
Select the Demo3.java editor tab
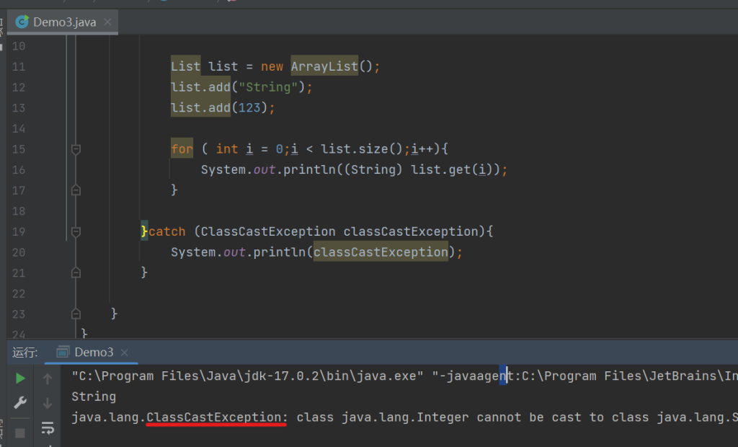[64, 22]
